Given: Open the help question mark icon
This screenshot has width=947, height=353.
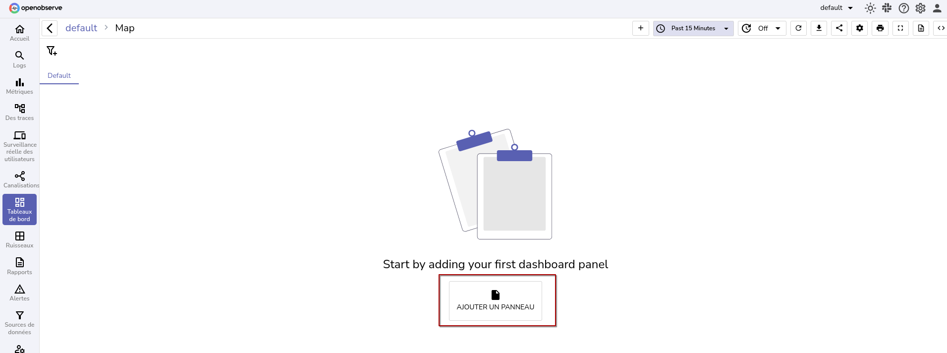Looking at the screenshot, I should [x=904, y=8].
